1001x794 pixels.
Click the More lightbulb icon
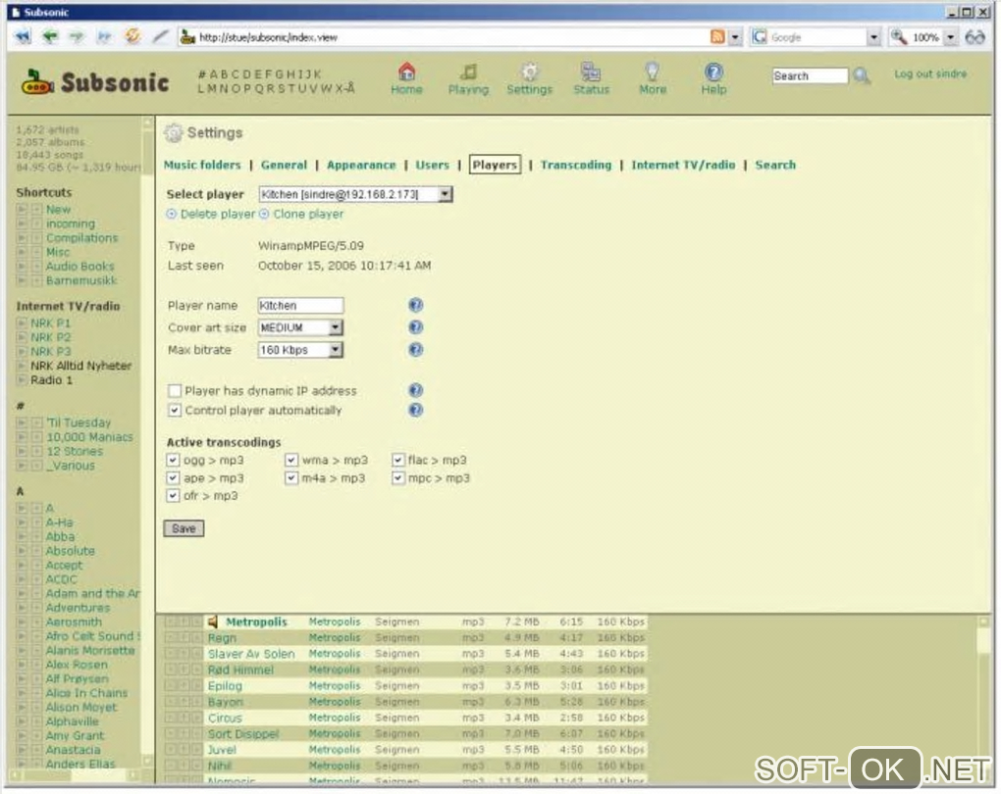point(652,71)
